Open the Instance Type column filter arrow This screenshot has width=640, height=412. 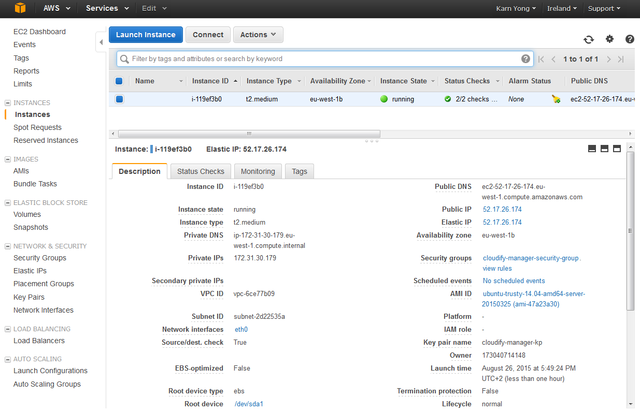299,81
